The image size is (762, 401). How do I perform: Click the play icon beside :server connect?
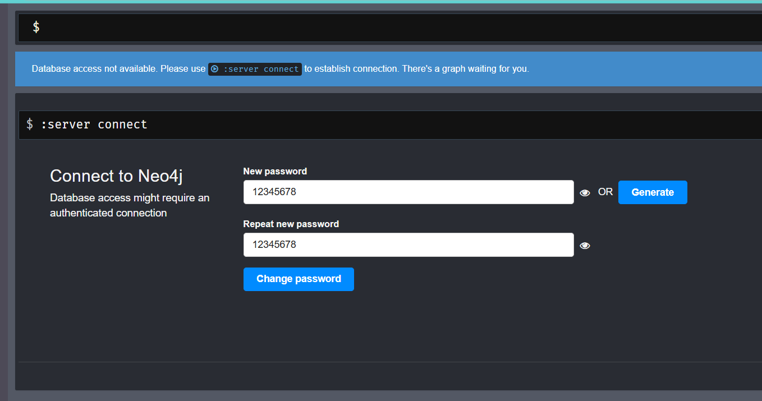point(214,69)
